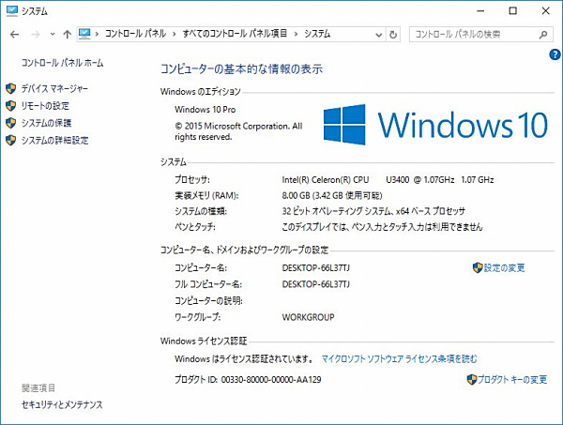Open システムの詳細設定 link

tap(54, 140)
